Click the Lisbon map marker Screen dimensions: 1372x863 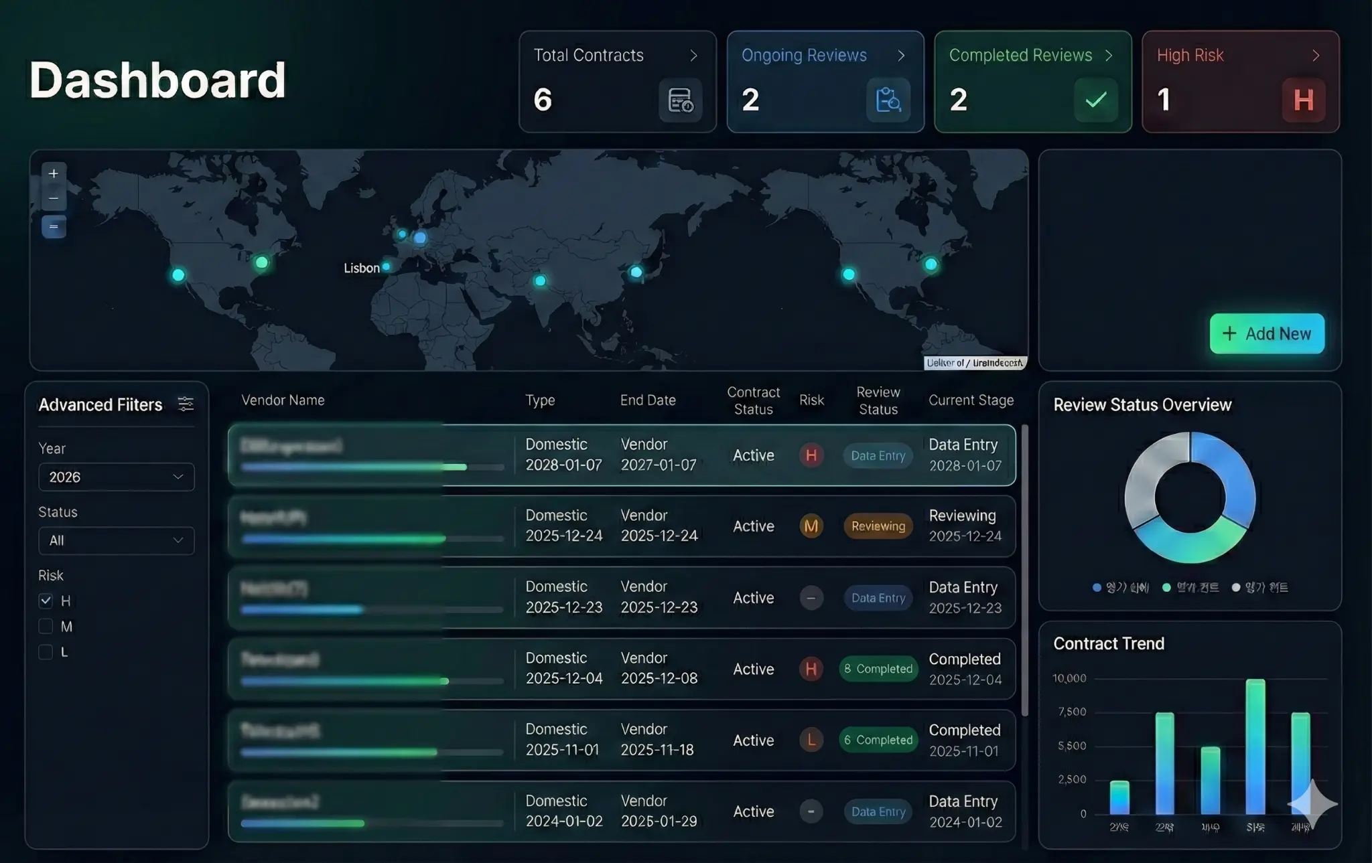click(x=386, y=266)
